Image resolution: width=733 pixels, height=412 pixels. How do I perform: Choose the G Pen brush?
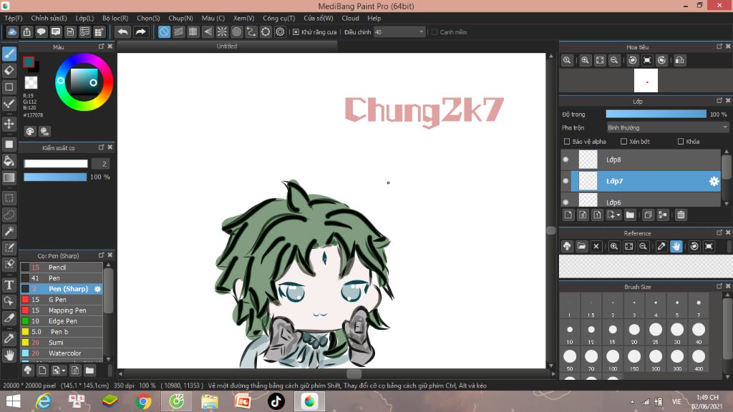pos(62,300)
